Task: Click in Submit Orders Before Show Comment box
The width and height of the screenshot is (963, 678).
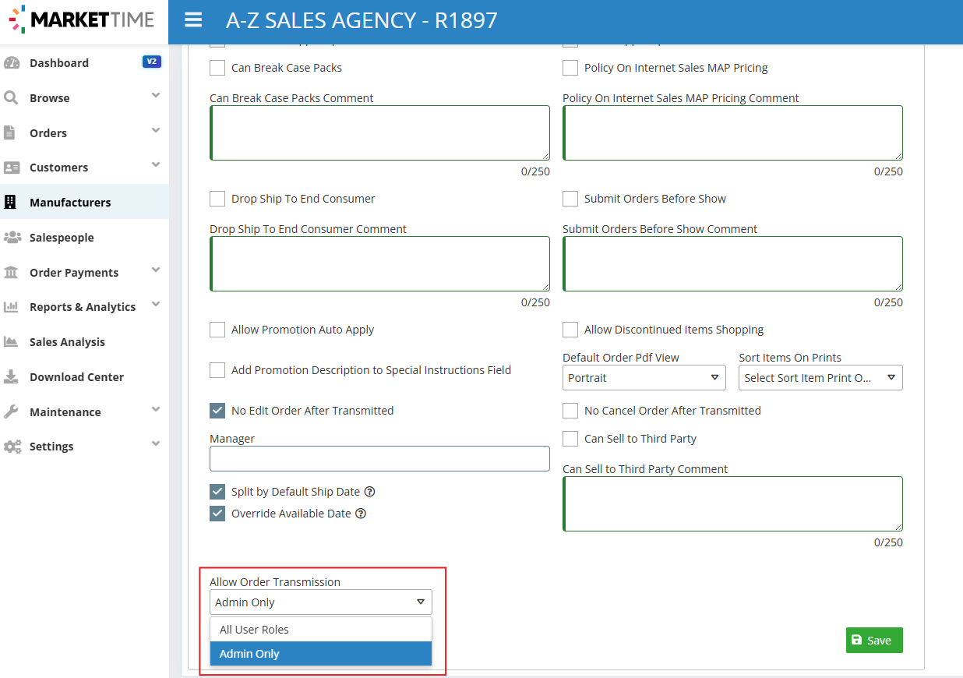Action: tap(732, 264)
